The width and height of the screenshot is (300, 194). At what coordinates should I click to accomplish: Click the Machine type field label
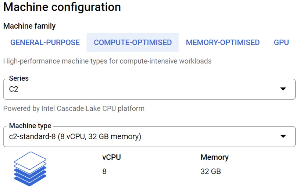click(x=30, y=126)
